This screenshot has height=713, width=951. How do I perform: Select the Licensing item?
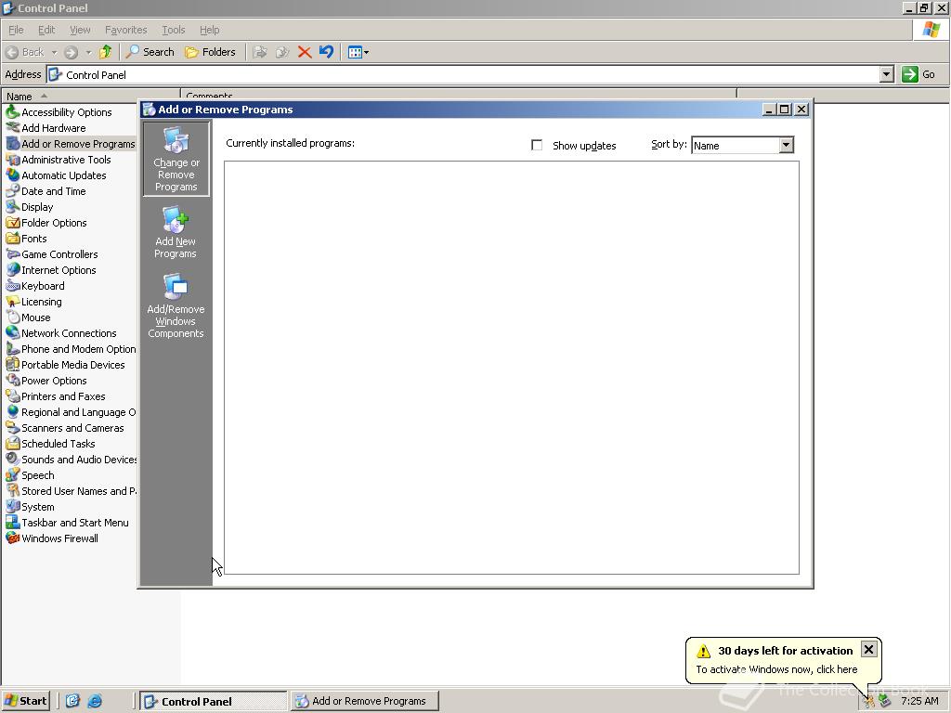coord(34,302)
